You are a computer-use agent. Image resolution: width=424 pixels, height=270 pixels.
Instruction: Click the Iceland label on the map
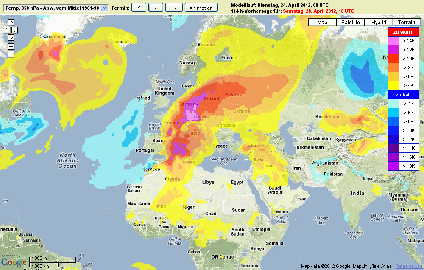pos(121,42)
